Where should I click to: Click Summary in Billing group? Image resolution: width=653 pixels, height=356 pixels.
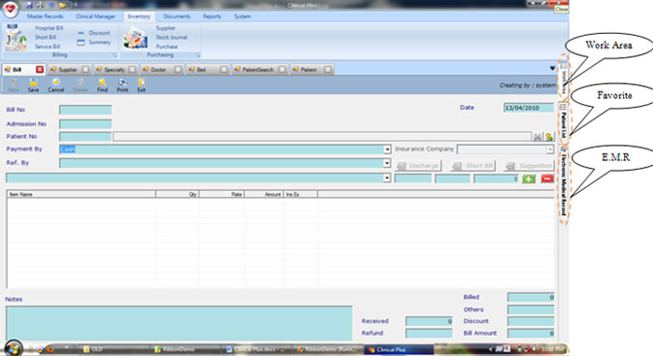(95, 42)
